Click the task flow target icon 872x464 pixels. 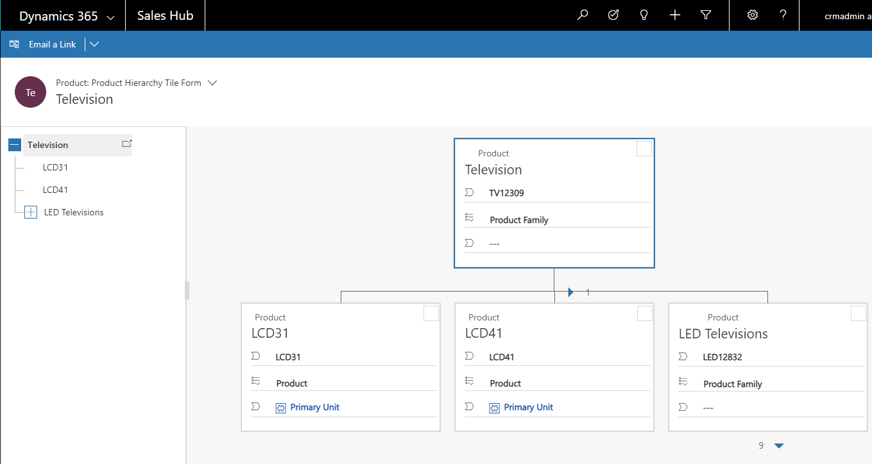click(x=613, y=15)
